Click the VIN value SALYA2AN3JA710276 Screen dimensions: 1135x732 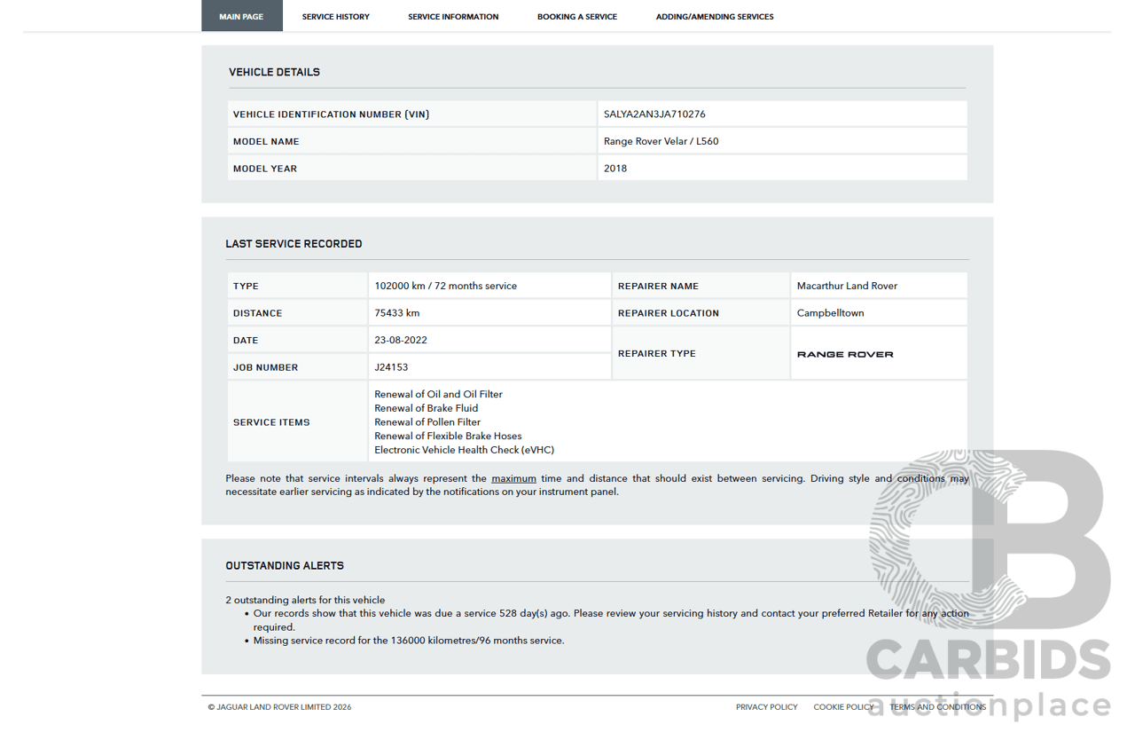click(x=654, y=114)
